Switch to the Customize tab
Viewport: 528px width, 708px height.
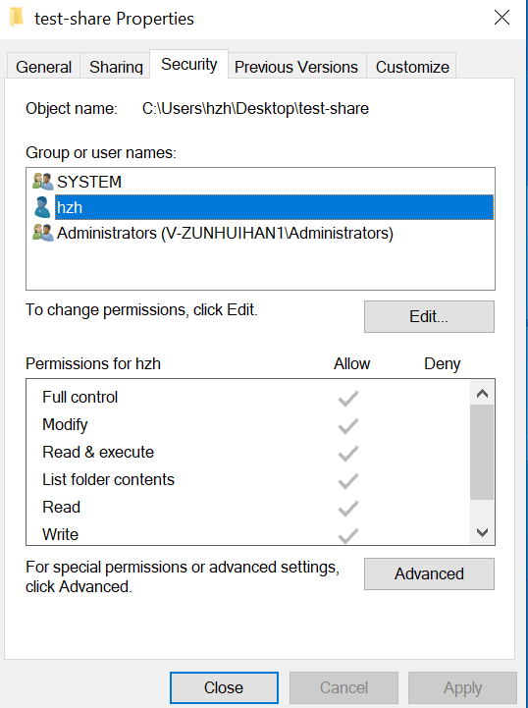tap(412, 67)
